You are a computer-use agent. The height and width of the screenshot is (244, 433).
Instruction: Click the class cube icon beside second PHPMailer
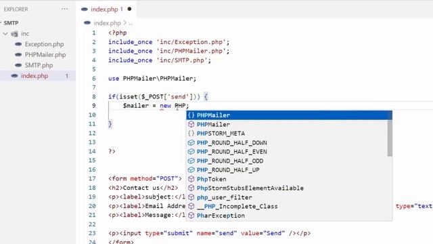(x=191, y=124)
